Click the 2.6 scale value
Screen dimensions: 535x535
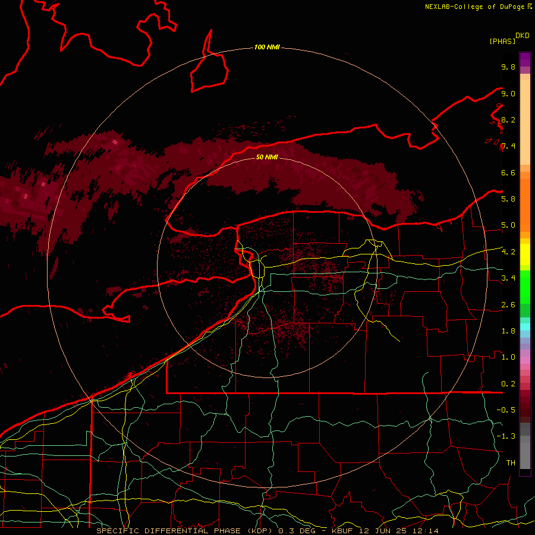click(x=508, y=305)
